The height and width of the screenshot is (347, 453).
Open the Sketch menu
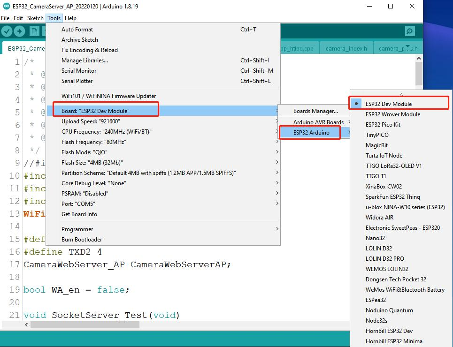point(35,18)
